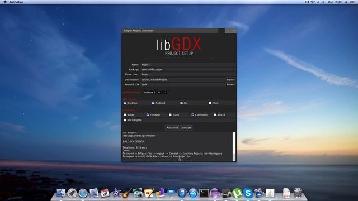
Task: Enable the Html sub project checkbox
Action: (x=210, y=103)
